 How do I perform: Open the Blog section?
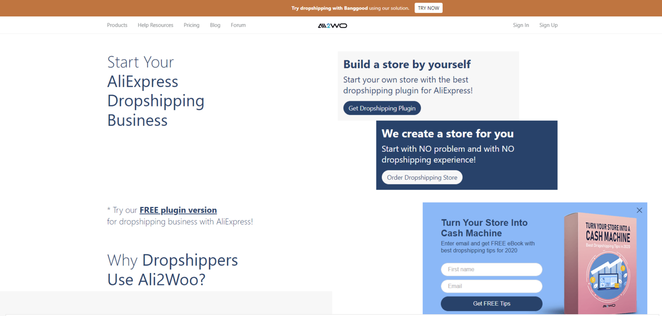(x=215, y=25)
